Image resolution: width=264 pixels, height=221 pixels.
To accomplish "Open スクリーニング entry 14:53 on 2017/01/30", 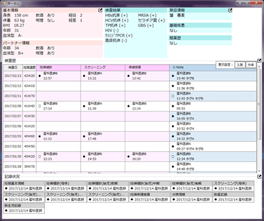I will tap(103, 156).
